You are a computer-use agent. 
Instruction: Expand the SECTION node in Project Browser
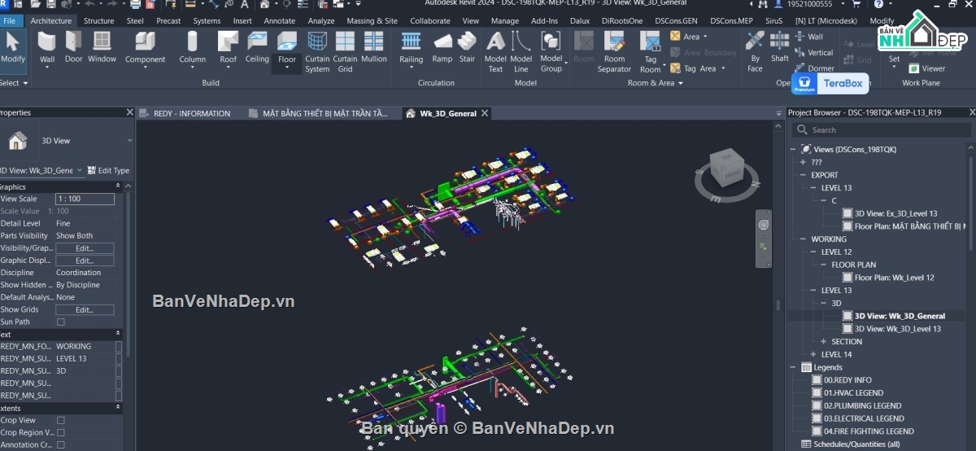[824, 342]
